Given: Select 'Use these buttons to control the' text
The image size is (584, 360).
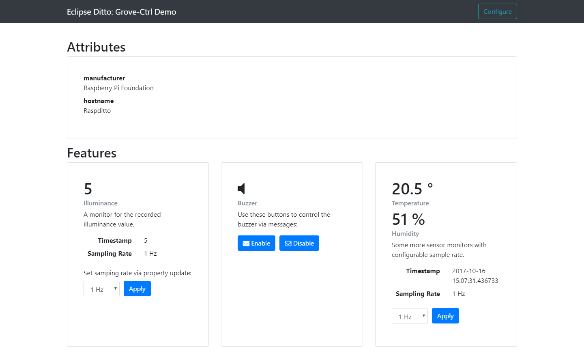Looking at the screenshot, I should click(x=284, y=214).
